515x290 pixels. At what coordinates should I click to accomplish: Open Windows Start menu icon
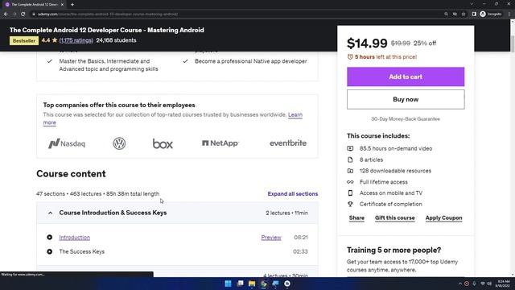(x=228, y=284)
